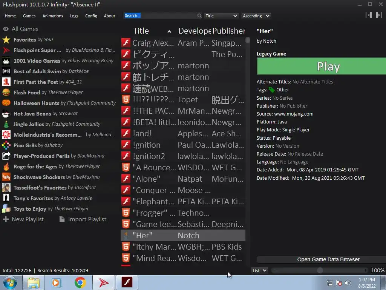Viewport: 386px width, 290px height.
Task: Select the "Elephant..." PETA game row
Action: tap(183, 202)
